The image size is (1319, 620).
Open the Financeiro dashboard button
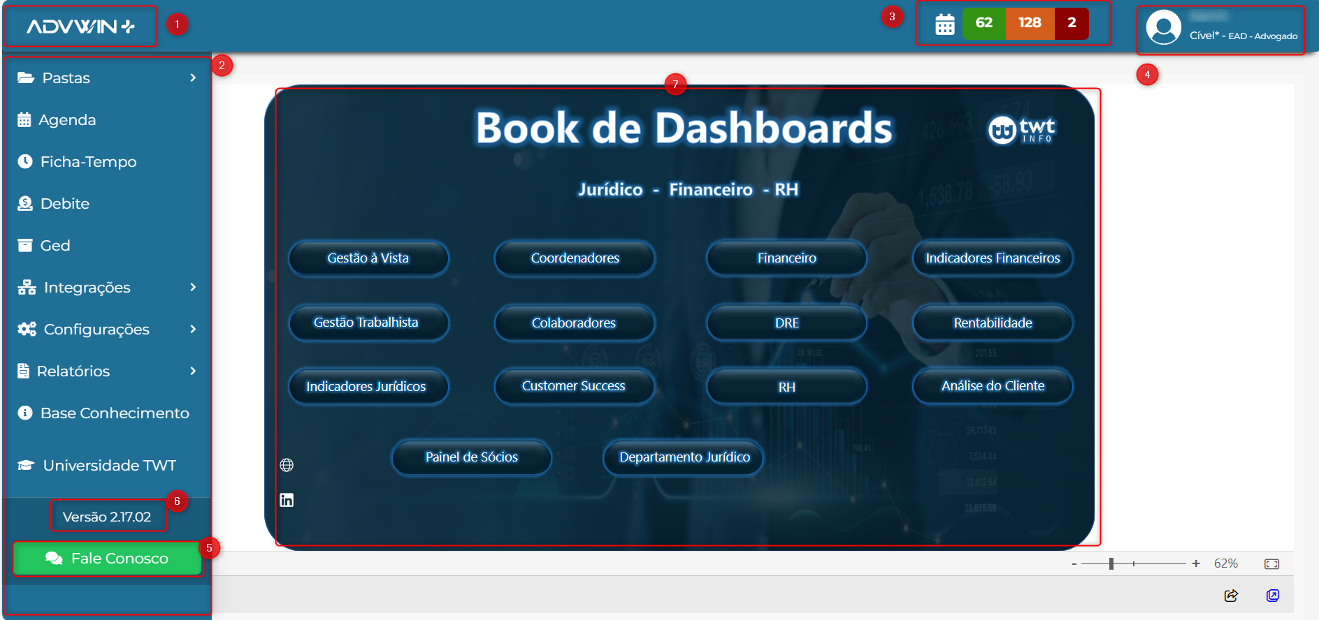pyautogui.click(x=787, y=258)
